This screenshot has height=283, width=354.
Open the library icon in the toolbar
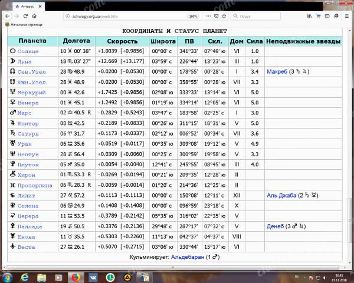coord(309,16)
